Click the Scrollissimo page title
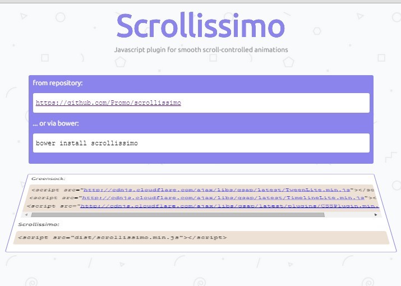 point(200,26)
